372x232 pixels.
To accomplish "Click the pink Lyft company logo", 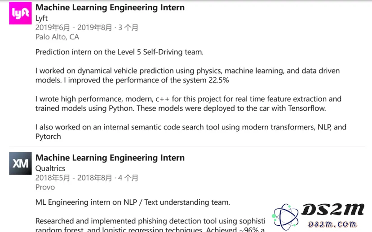I will (20, 13).
